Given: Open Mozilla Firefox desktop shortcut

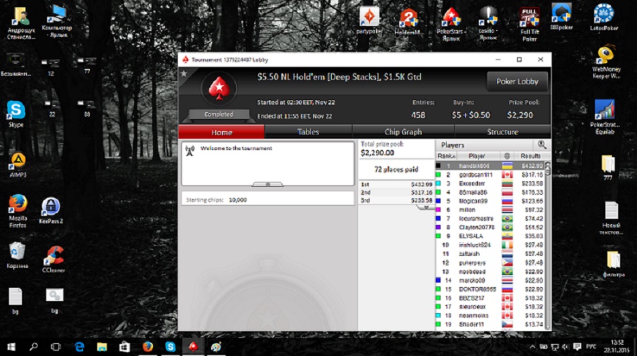Looking at the screenshot, I should (17, 211).
